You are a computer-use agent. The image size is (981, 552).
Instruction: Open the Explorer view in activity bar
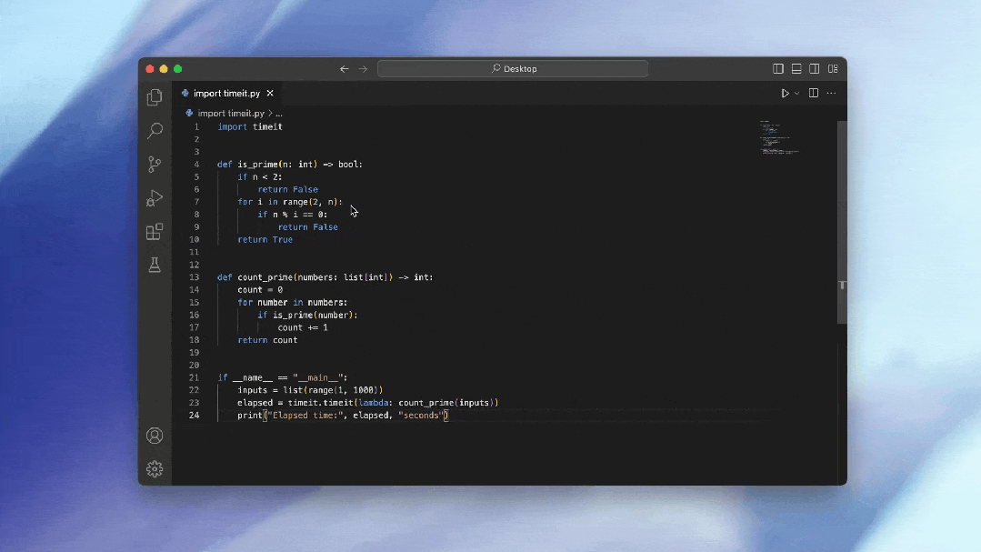[x=155, y=97]
